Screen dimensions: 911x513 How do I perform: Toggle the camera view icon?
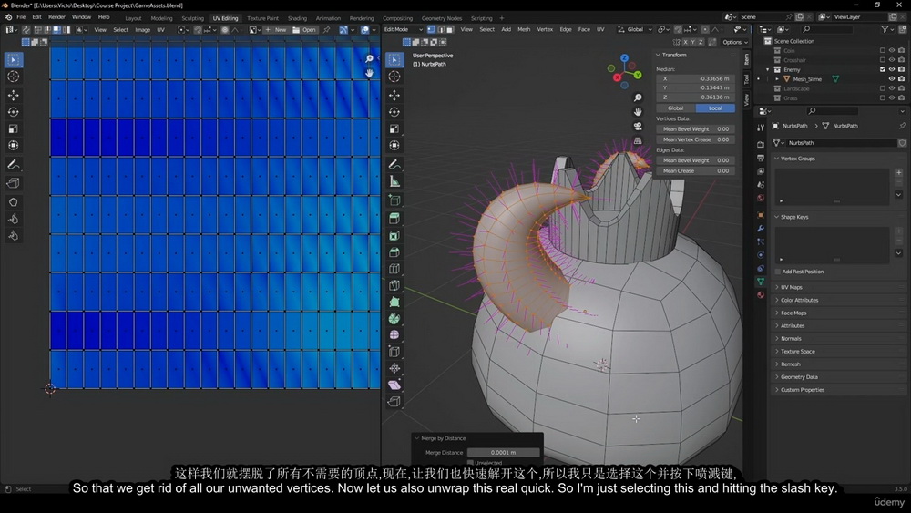[x=638, y=126]
